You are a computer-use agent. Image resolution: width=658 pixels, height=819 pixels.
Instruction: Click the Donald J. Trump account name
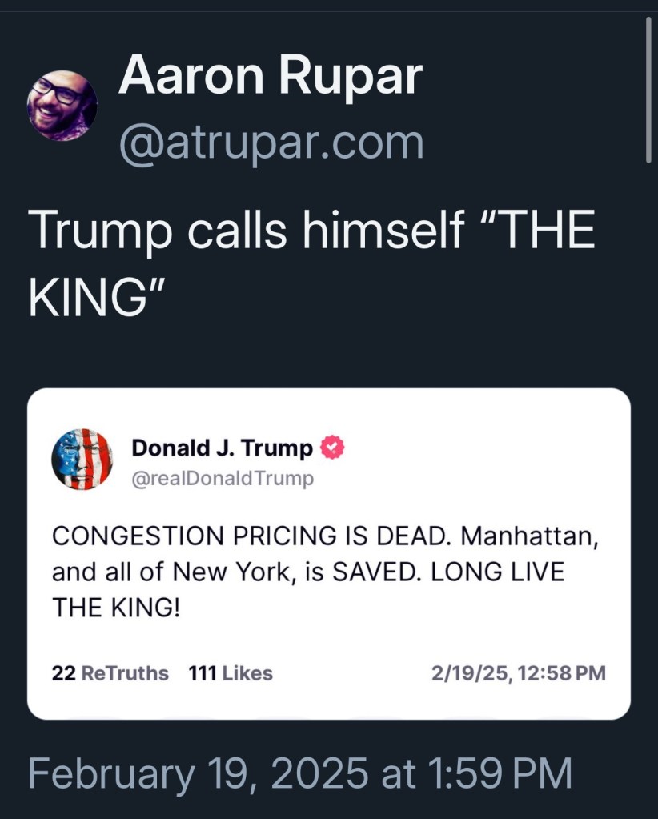[222, 448]
